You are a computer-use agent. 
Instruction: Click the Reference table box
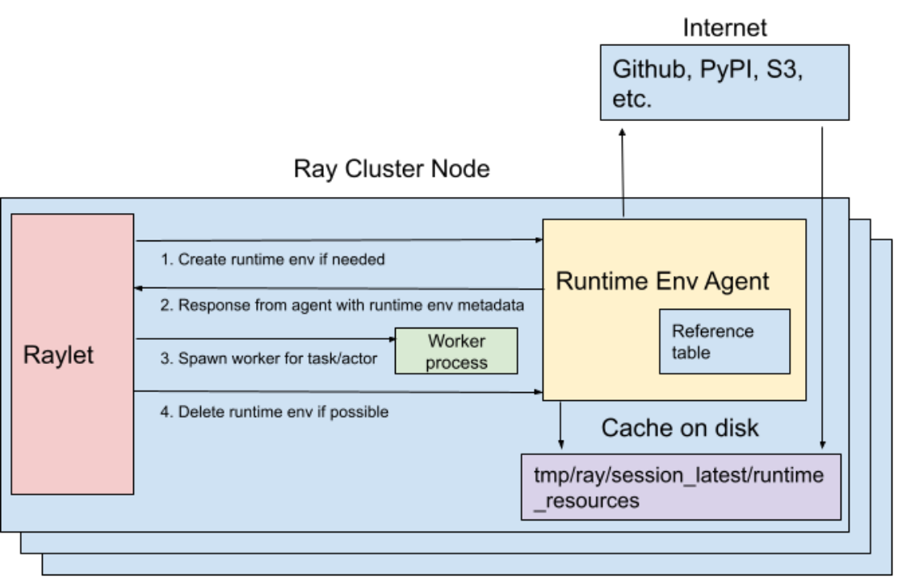tap(724, 341)
